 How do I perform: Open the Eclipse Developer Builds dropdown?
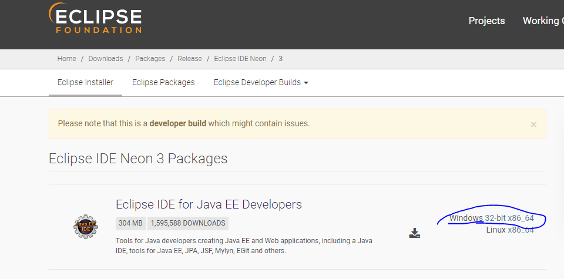click(261, 83)
